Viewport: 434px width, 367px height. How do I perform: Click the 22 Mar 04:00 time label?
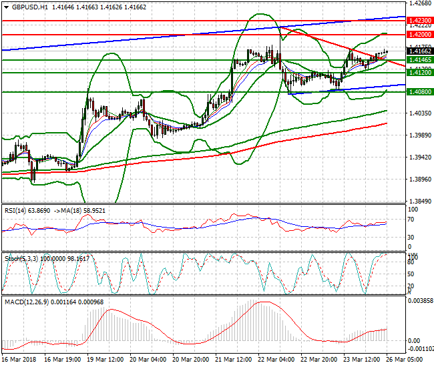pyautogui.click(x=276, y=360)
